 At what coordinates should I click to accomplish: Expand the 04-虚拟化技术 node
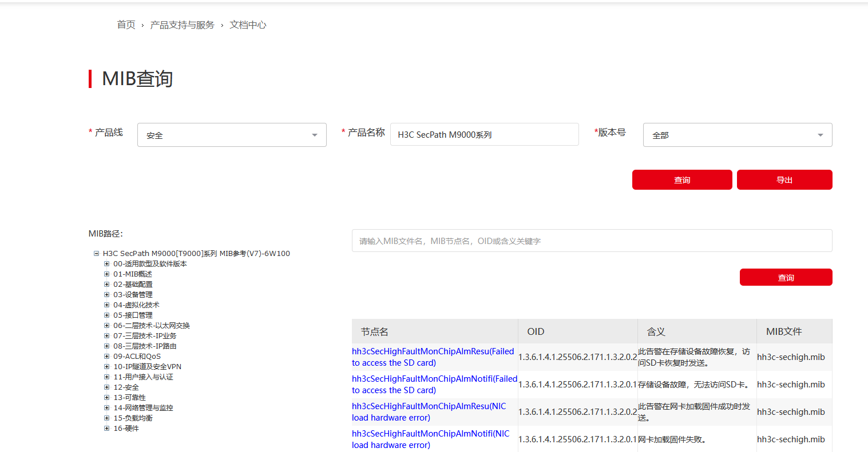[x=106, y=305]
